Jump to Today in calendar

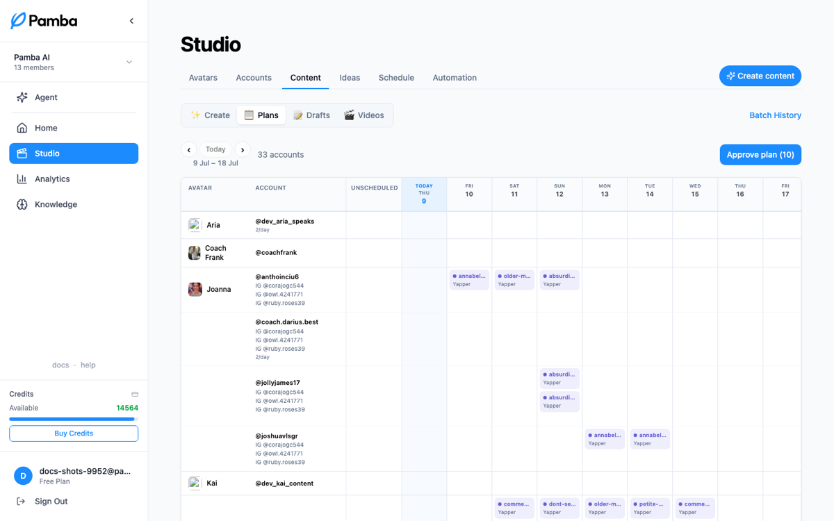coord(215,149)
